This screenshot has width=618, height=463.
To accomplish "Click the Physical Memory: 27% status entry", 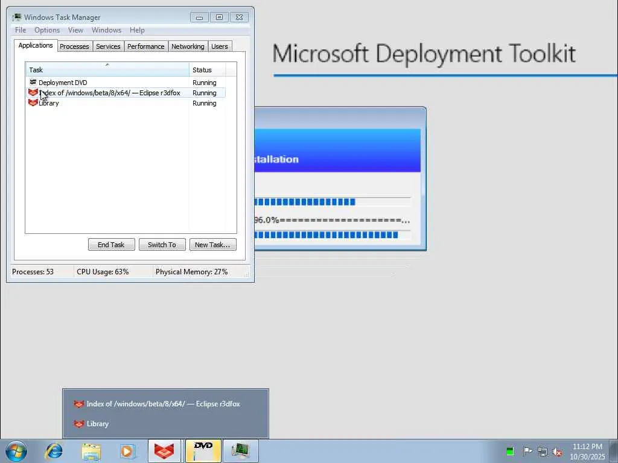I will [191, 272].
